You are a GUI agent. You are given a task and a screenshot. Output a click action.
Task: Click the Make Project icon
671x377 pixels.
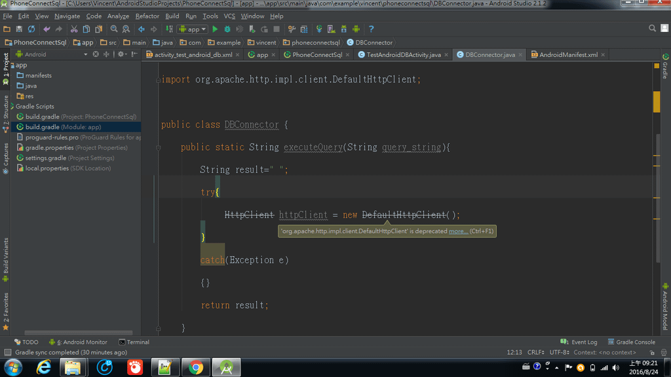click(170, 29)
